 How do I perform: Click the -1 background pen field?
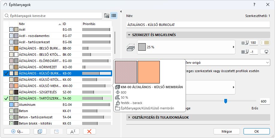254,52
